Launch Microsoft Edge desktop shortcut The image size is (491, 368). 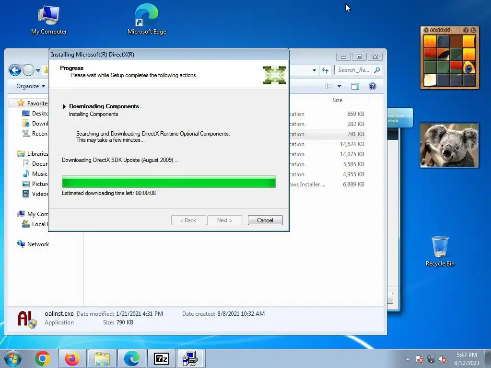click(x=147, y=19)
